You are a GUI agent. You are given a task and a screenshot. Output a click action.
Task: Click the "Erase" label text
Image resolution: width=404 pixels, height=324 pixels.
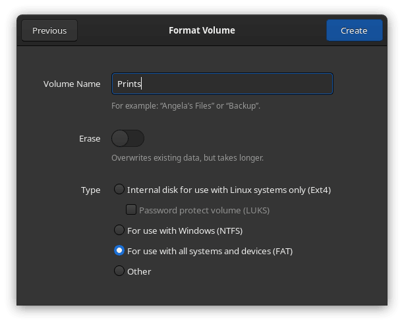click(90, 139)
